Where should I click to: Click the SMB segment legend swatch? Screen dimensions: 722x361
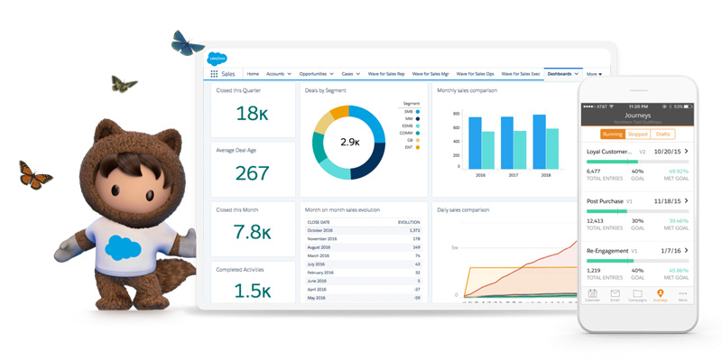point(417,111)
